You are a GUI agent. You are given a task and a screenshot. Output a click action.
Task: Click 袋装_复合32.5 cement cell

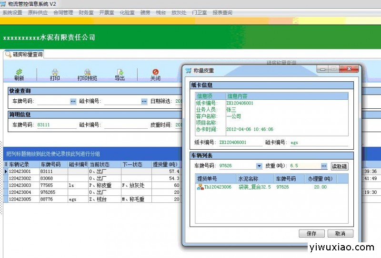255,187
